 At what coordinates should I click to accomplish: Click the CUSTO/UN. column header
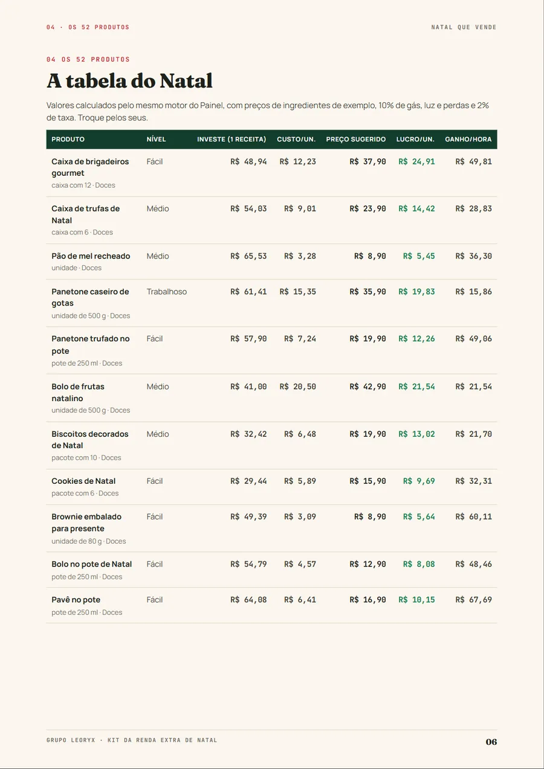point(296,140)
